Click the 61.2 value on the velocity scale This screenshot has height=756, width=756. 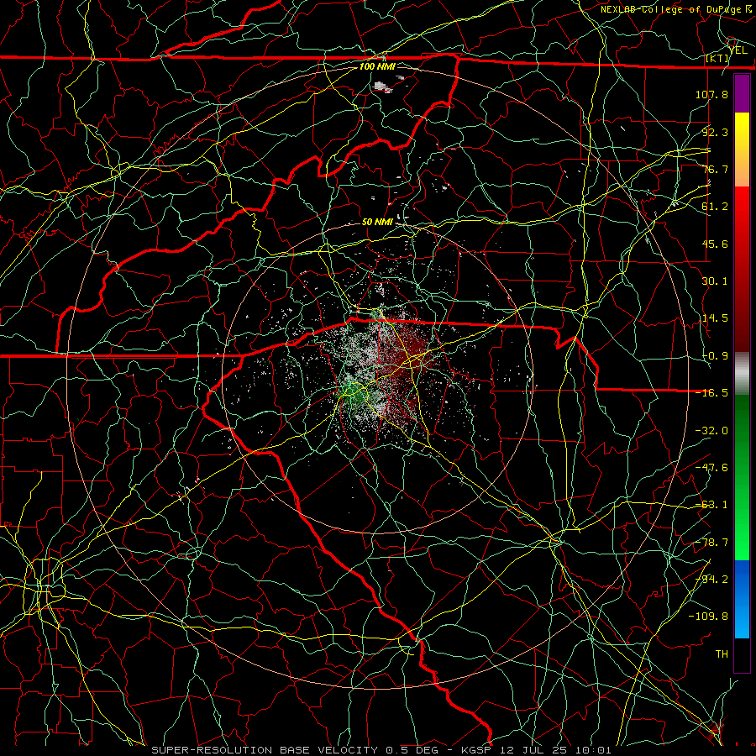point(715,207)
